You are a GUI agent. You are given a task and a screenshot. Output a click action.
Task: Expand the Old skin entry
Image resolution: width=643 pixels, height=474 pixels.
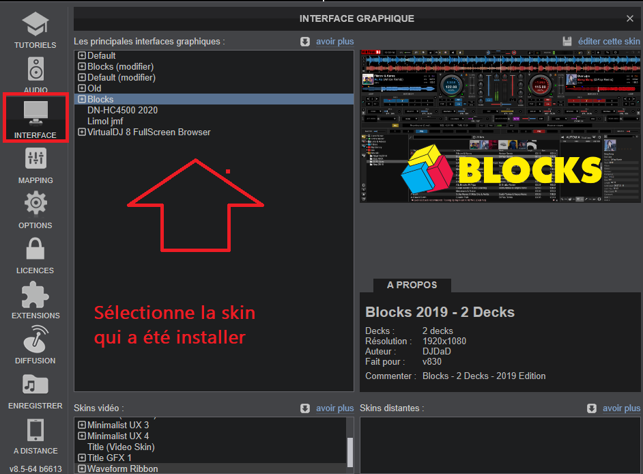pyautogui.click(x=82, y=88)
